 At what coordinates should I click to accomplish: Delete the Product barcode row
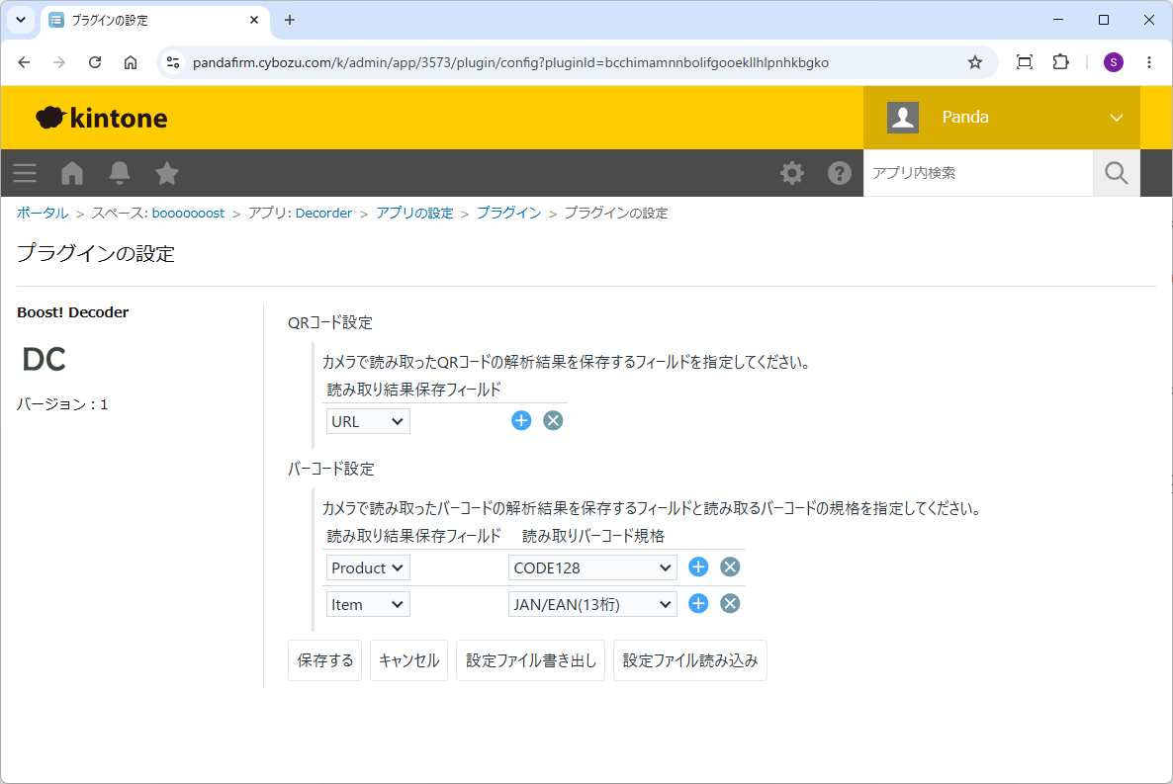[x=730, y=567]
